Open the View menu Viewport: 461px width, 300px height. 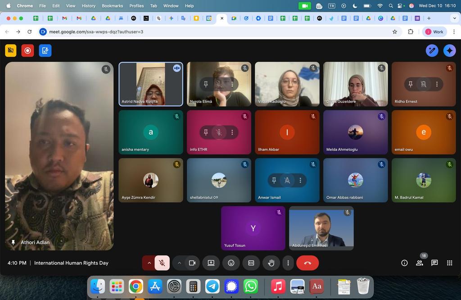click(x=71, y=5)
